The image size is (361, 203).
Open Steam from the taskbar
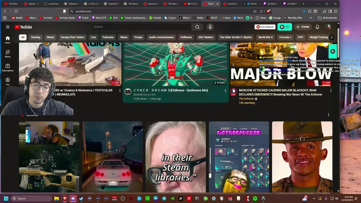pyautogui.click(x=82, y=198)
